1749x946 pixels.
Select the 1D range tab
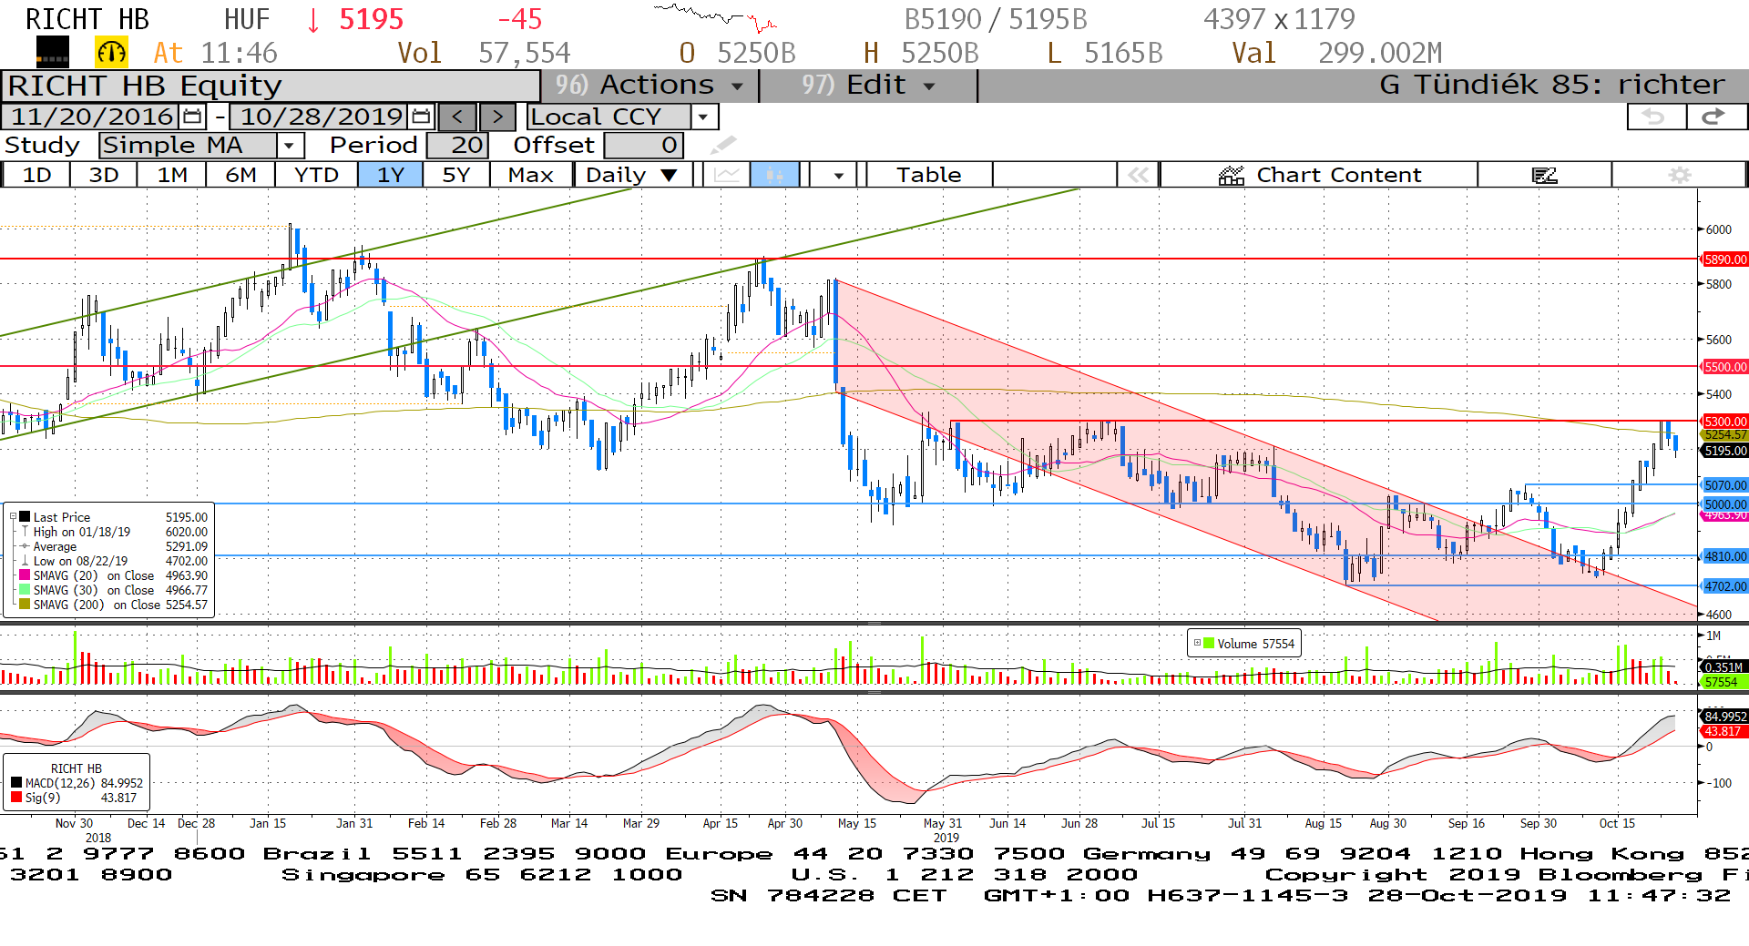[36, 175]
